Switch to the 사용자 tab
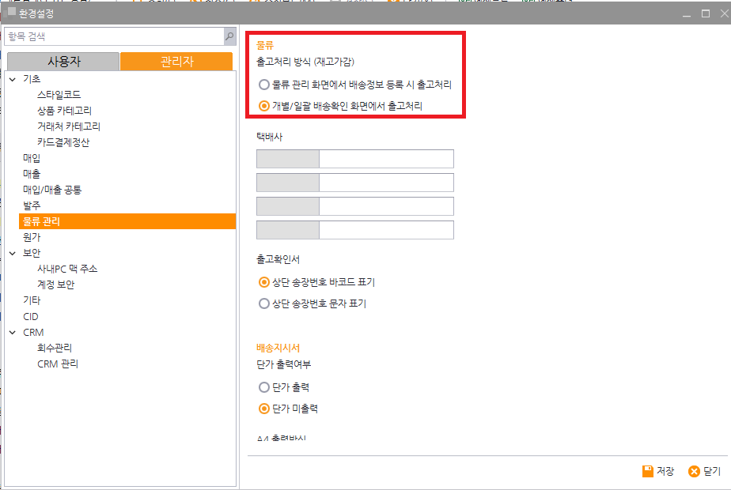The image size is (731, 490). (x=63, y=62)
